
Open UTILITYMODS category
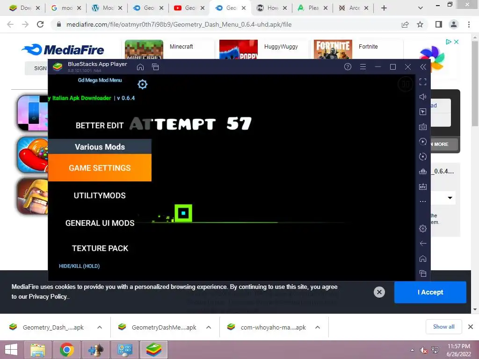[100, 195]
